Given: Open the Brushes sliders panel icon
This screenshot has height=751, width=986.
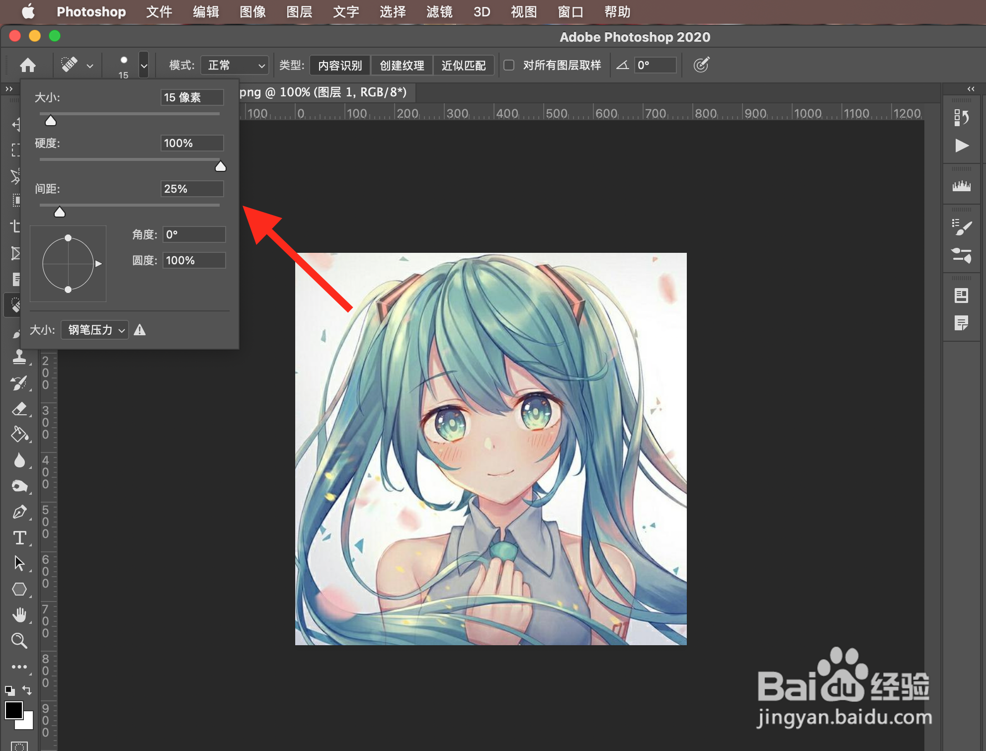Looking at the screenshot, I should click(x=962, y=255).
